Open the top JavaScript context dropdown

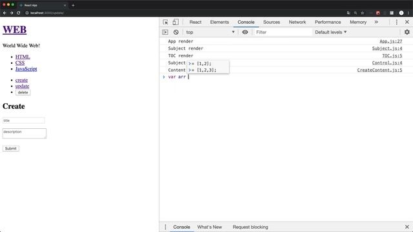tap(210, 32)
